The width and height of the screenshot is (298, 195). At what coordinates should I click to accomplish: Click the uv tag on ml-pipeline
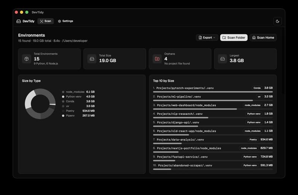coord(259,97)
